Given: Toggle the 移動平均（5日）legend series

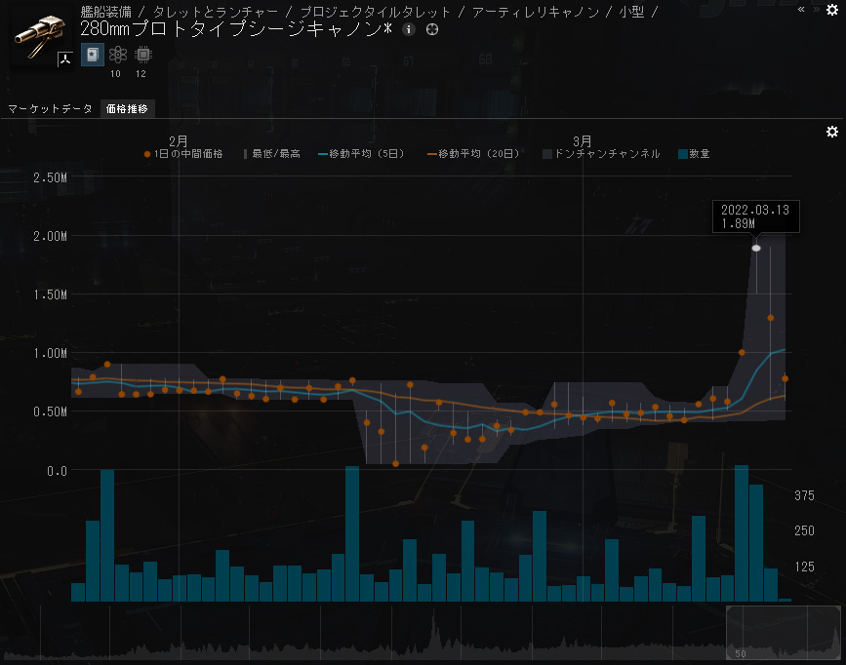Looking at the screenshot, I should click(361, 154).
